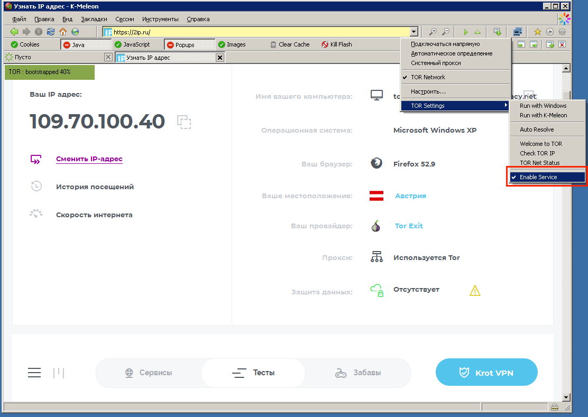588x417 pixels.
Task: Open a new tab with the plus icon
Action: pos(550,44)
